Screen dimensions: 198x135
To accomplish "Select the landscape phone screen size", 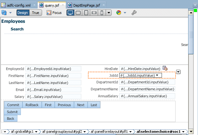I will click(94, 13).
